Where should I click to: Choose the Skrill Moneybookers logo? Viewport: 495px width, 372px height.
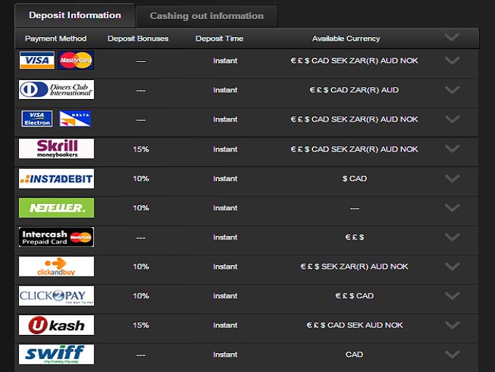pos(56,149)
